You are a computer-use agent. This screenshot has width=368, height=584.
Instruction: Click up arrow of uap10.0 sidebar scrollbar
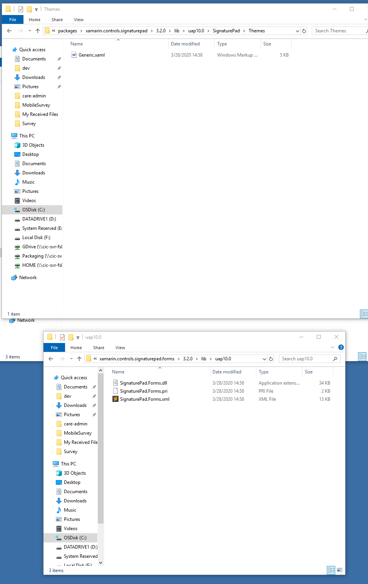point(101,370)
